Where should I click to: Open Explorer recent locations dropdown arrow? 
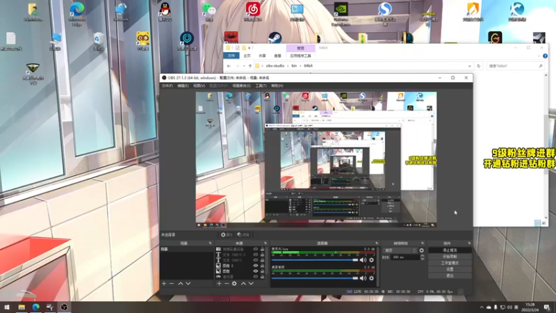pyautogui.click(x=244, y=66)
